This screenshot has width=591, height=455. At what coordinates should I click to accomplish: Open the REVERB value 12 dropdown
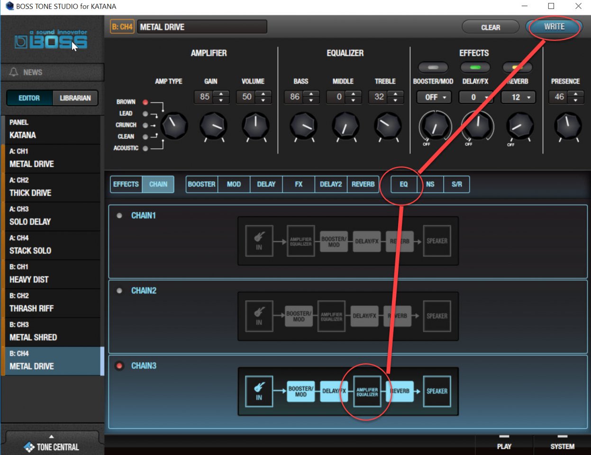click(518, 97)
